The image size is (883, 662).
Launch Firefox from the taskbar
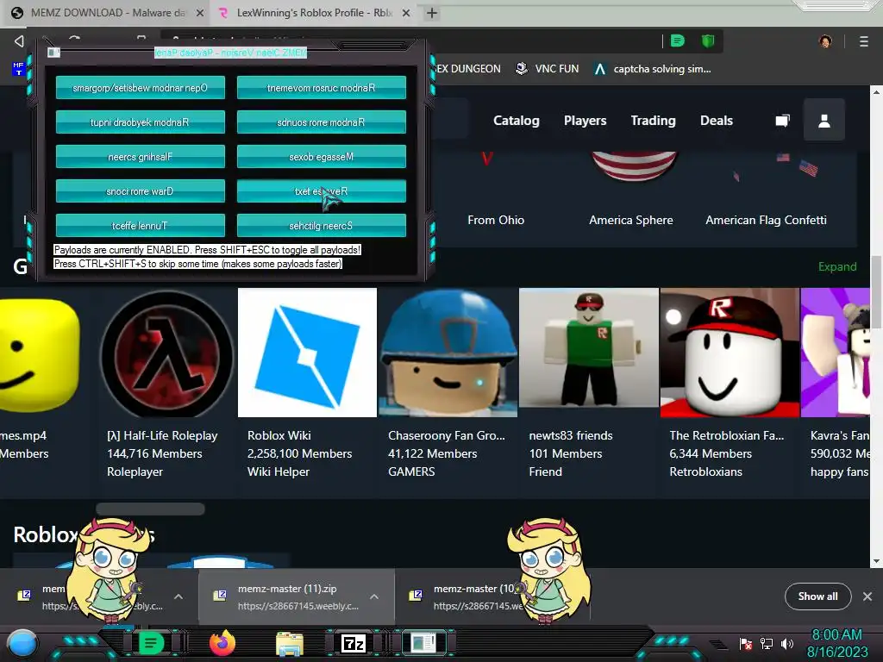point(222,643)
